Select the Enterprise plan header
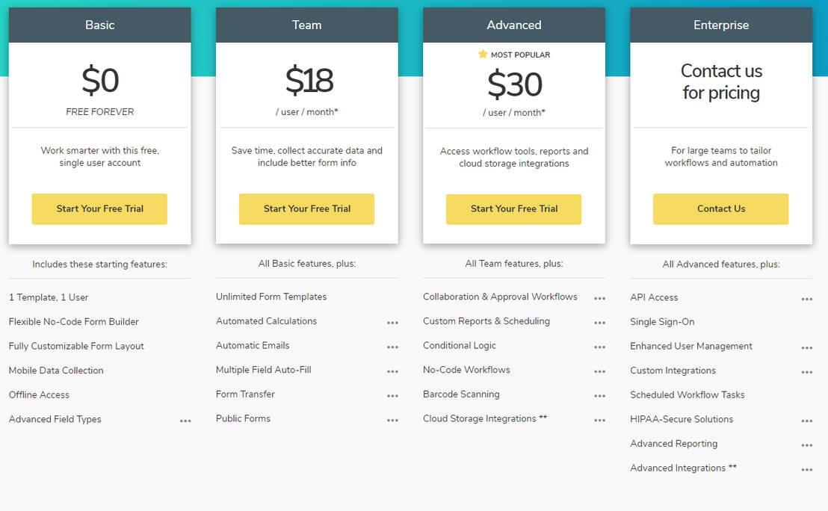The height and width of the screenshot is (511, 828). pyautogui.click(x=720, y=25)
